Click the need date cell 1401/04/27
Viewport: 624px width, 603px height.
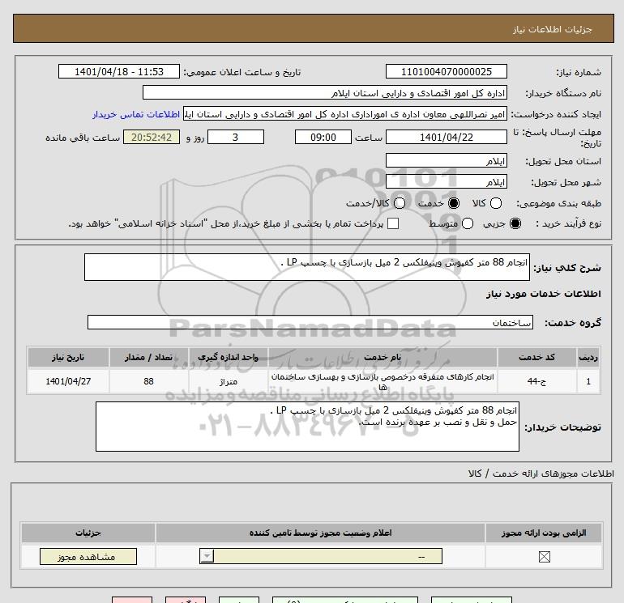point(68,381)
